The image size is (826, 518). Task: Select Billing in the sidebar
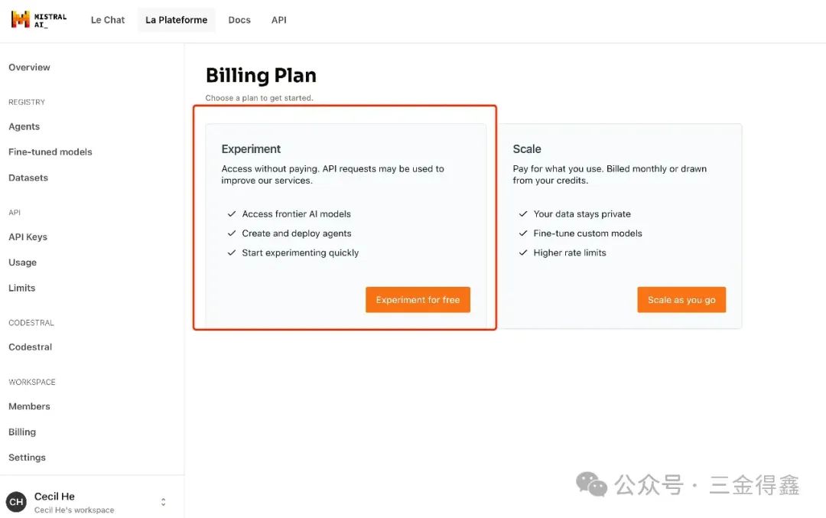22,432
